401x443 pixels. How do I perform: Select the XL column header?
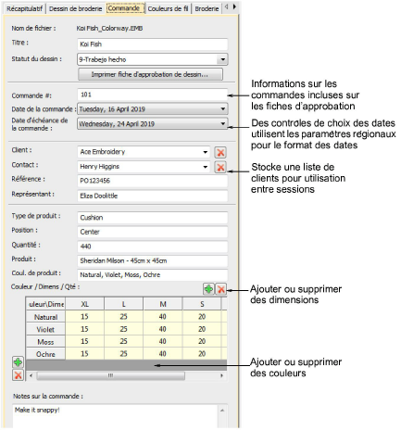(85, 304)
